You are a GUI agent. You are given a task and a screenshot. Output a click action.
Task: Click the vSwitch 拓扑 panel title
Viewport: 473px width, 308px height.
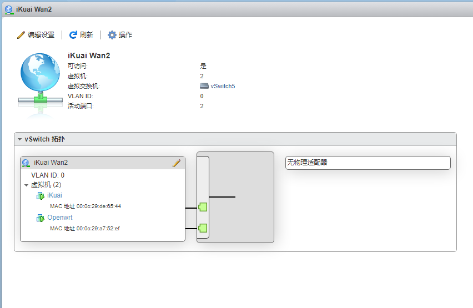pyautogui.click(x=44, y=139)
